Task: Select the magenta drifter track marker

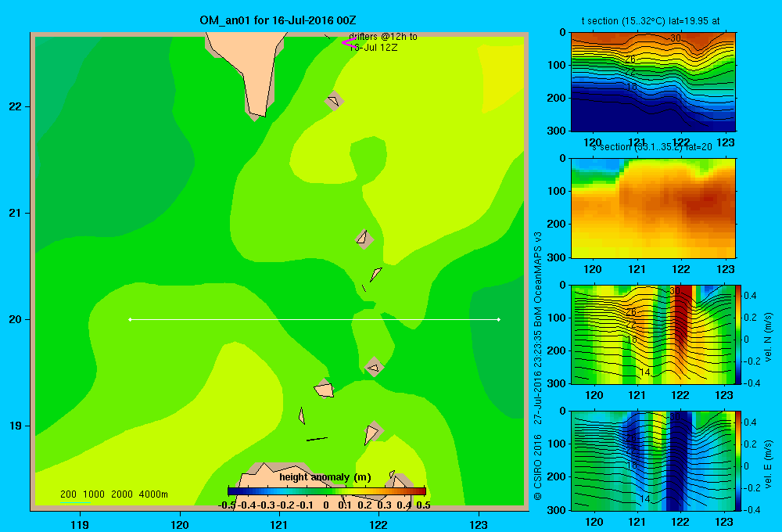Action: (349, 43)
